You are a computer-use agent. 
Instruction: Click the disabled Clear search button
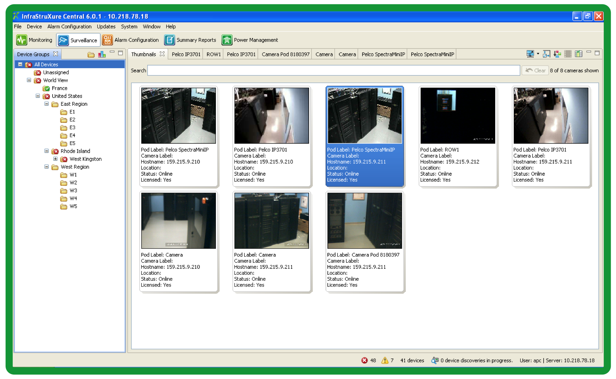[535, 70]
